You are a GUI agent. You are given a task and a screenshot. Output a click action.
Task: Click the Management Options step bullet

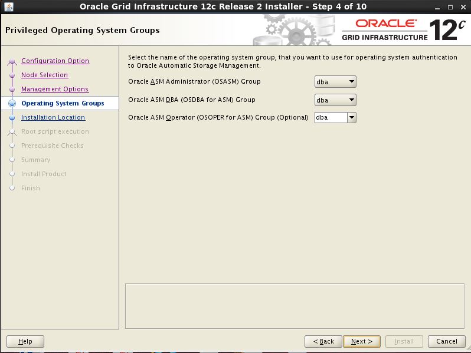tap(12, 90)
